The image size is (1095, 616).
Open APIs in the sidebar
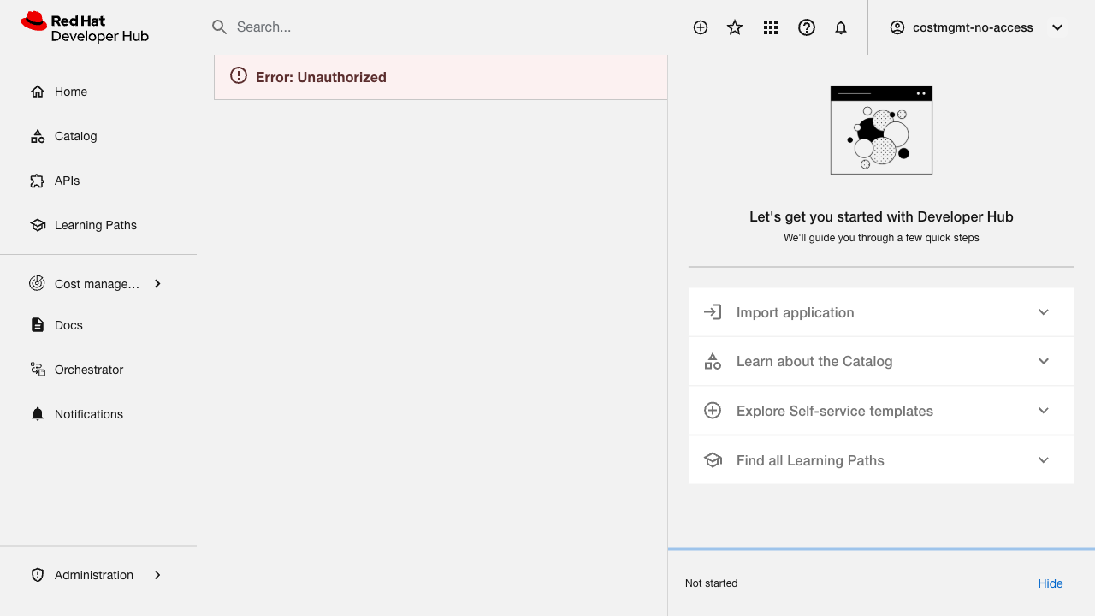67,181
